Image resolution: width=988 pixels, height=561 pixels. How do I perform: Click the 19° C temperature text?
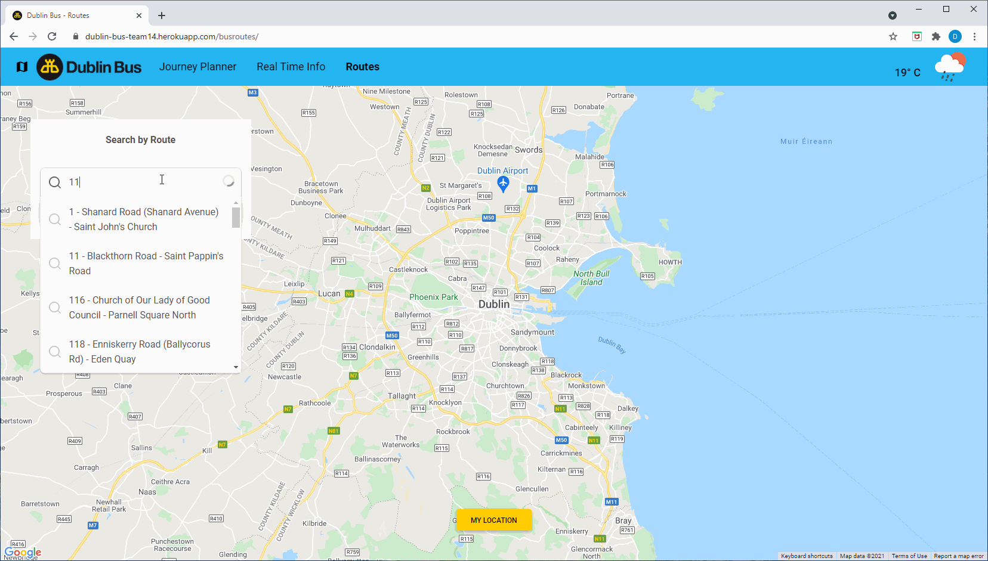coord(907,73)
